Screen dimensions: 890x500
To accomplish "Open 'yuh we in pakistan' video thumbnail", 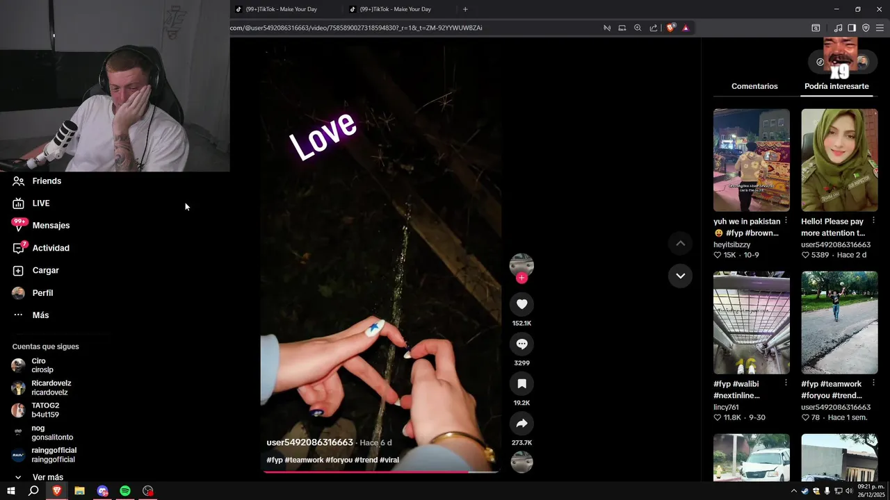I will 752,160.
